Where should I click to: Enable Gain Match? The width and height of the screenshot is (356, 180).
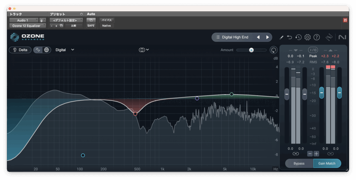pos(327,163)
